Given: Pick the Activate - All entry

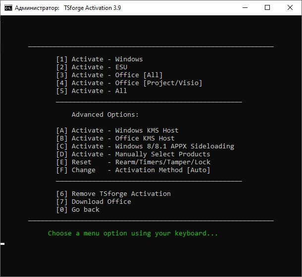Looking at the screenshot, I should click(x=92, y=91).
